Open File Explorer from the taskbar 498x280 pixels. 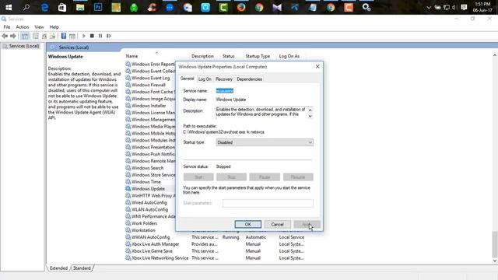pos(80,7)
